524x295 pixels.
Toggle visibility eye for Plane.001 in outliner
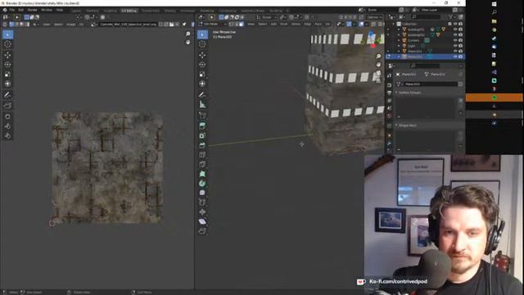click(455, 51)
